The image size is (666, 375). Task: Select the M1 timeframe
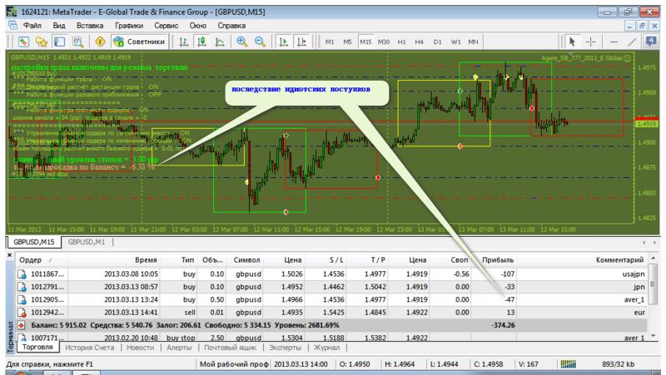pos(330,42)
